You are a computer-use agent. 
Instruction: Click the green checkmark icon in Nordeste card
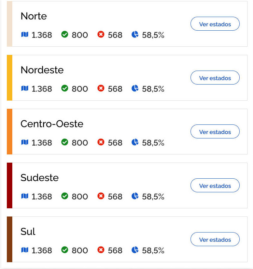coord(65,88)
